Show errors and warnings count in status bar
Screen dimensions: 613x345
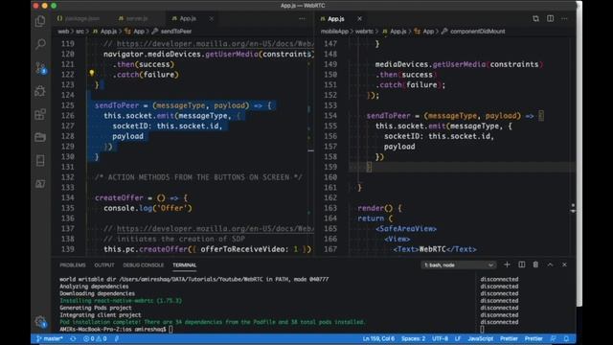click(95, 338)
